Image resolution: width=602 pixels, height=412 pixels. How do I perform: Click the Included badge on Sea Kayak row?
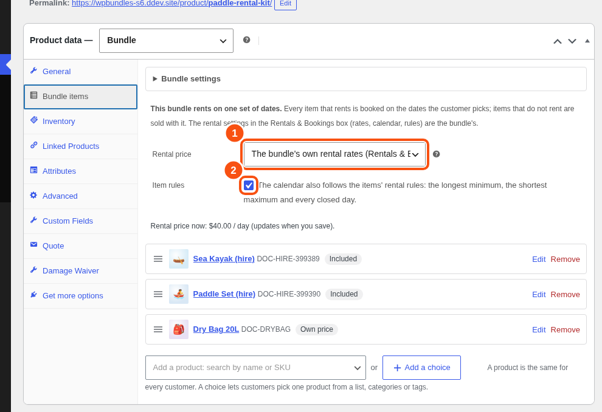(343, 259)
